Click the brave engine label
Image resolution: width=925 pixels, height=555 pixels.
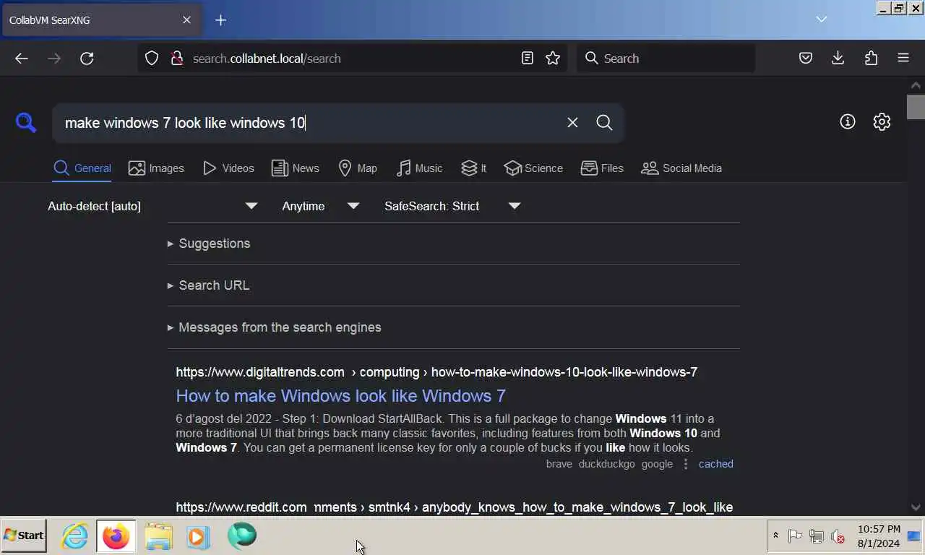(559, 464)
